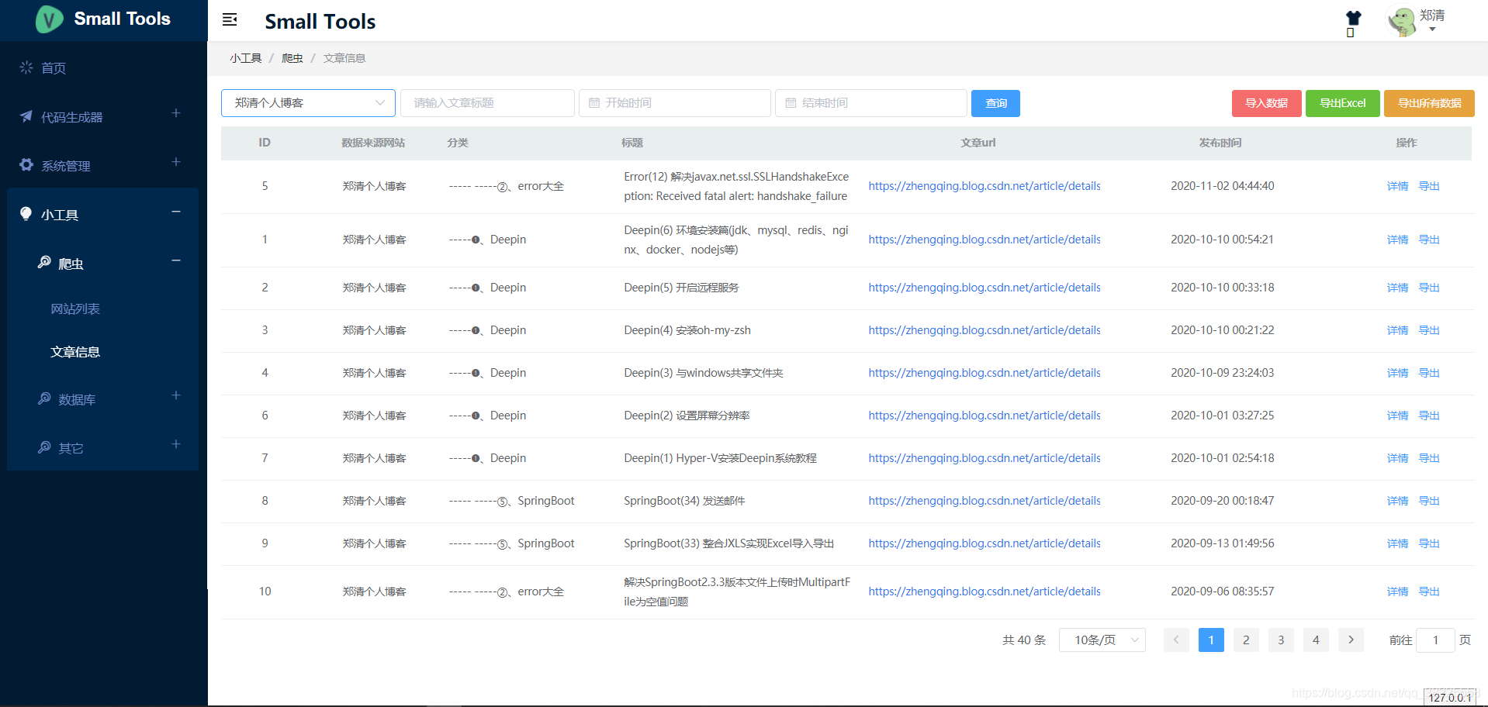Go to 爬虫 breadcrumb
Viewport: 1488px width, 707px height.
292,58
